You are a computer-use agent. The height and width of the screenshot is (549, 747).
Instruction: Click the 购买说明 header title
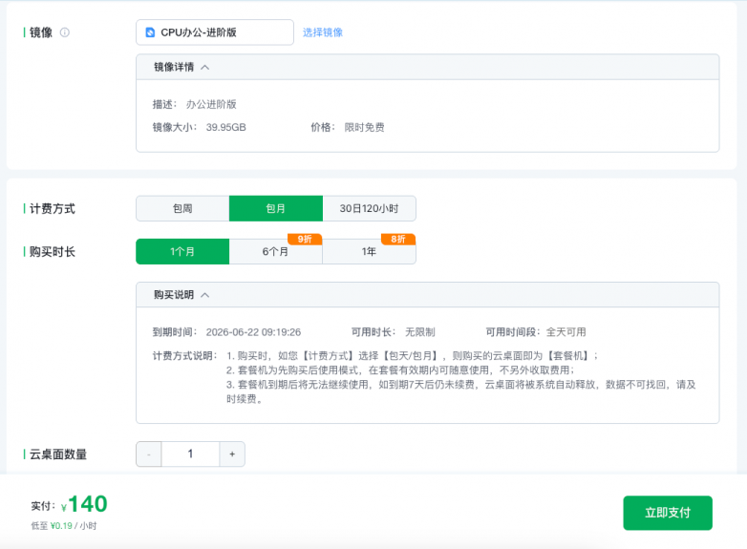[x=174, y=295]
